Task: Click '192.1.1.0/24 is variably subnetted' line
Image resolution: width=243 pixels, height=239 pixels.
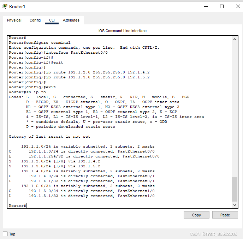Action: 88,147
